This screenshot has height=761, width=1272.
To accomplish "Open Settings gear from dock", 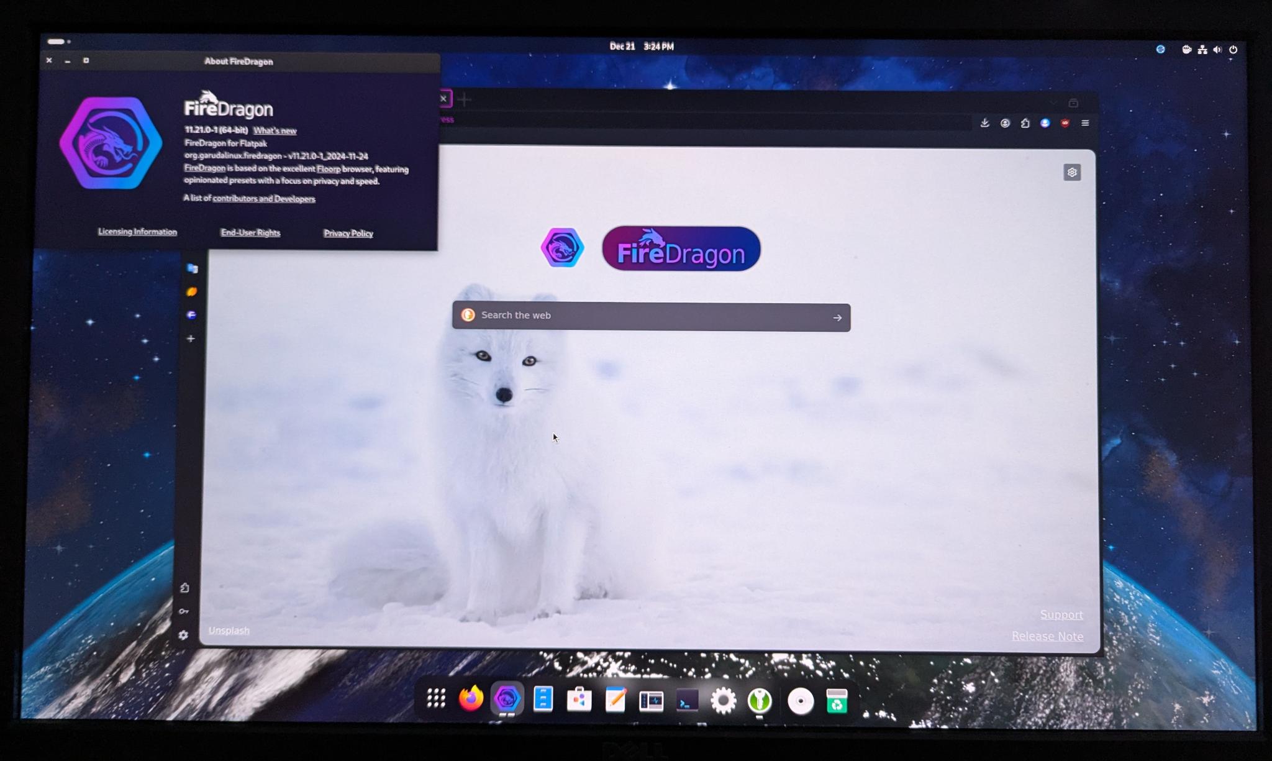I will tap(723, 701).
